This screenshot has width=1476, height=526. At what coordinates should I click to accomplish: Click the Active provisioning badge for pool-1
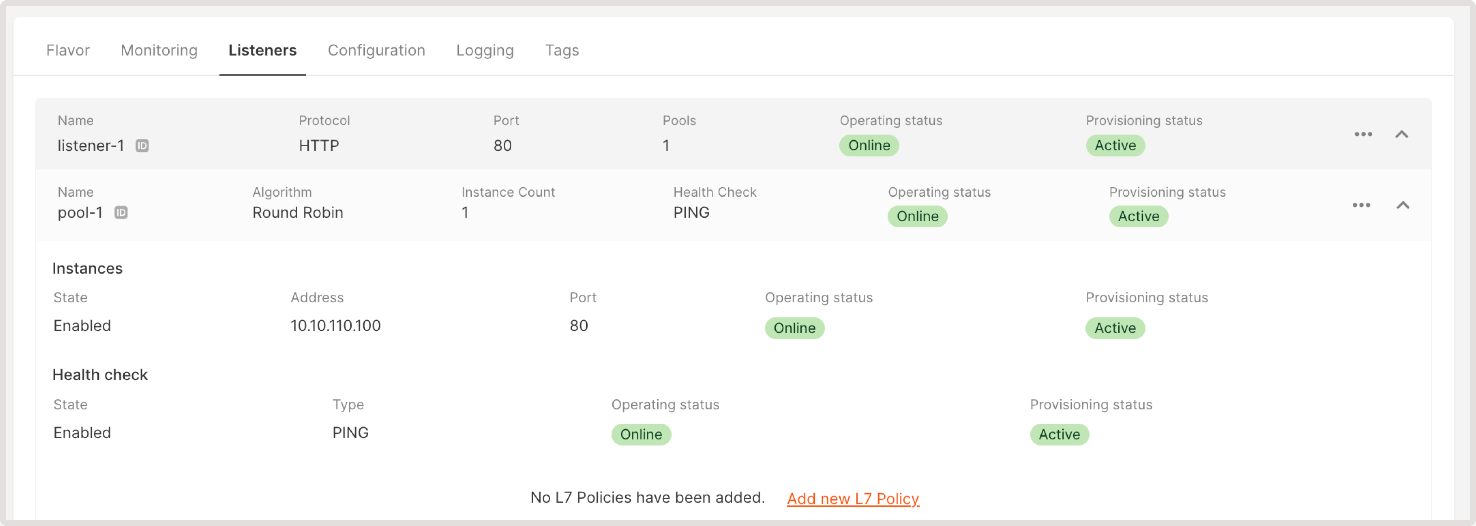pos(1138,216)
